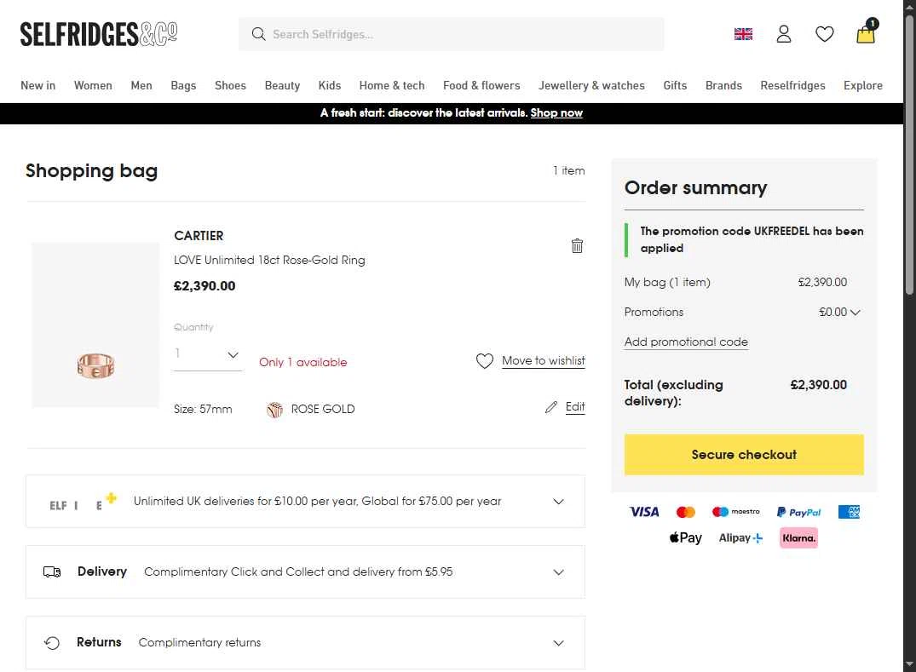
Task: Click the pencil edit icon
Action: point(551,407)
